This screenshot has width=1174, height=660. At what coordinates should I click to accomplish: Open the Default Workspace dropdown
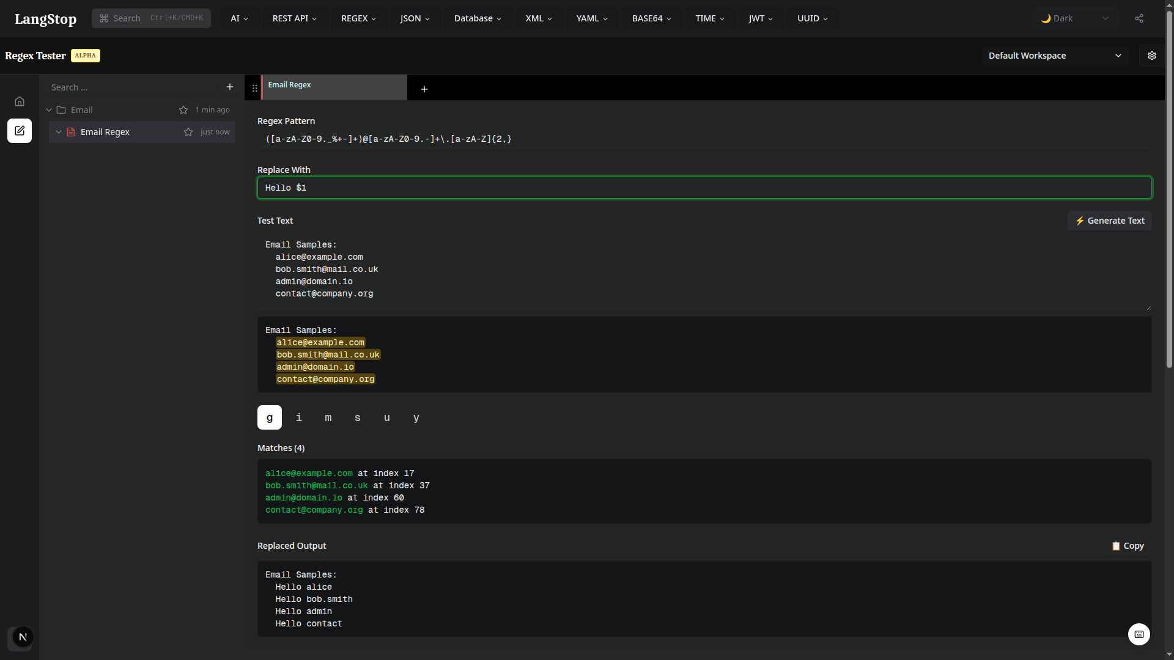(1056, 56)
